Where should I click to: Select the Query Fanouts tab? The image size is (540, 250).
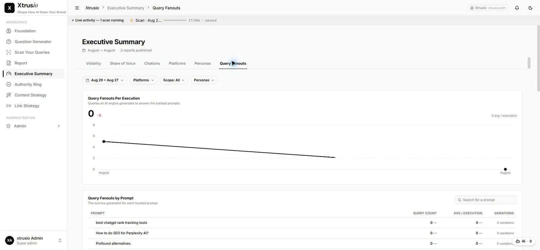(x=233, y=63)
